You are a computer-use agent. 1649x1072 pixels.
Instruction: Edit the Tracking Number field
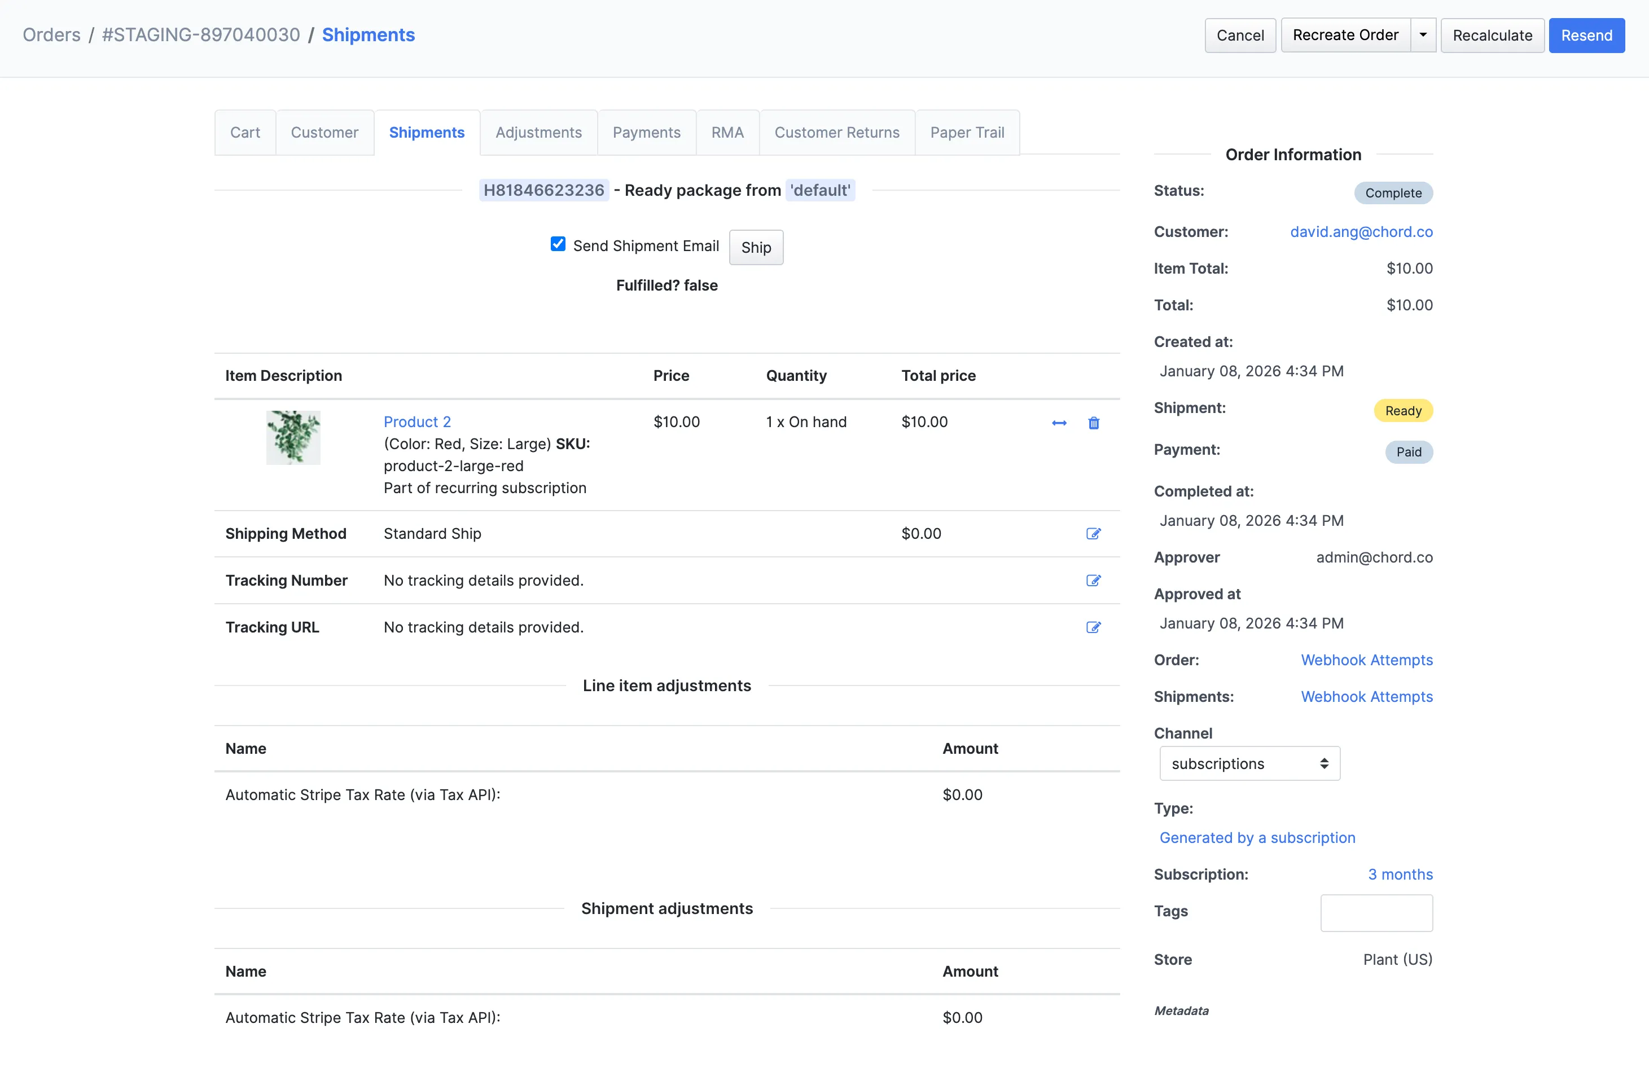tap(1093, 581)
